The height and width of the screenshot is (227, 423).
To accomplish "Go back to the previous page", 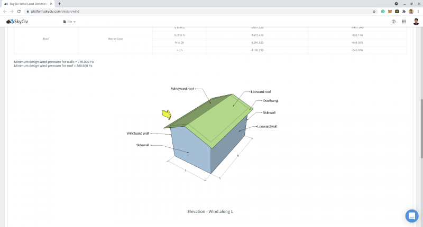I will coord(5,11).
